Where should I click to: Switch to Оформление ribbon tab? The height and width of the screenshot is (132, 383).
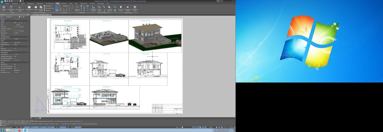pos(31,3)
